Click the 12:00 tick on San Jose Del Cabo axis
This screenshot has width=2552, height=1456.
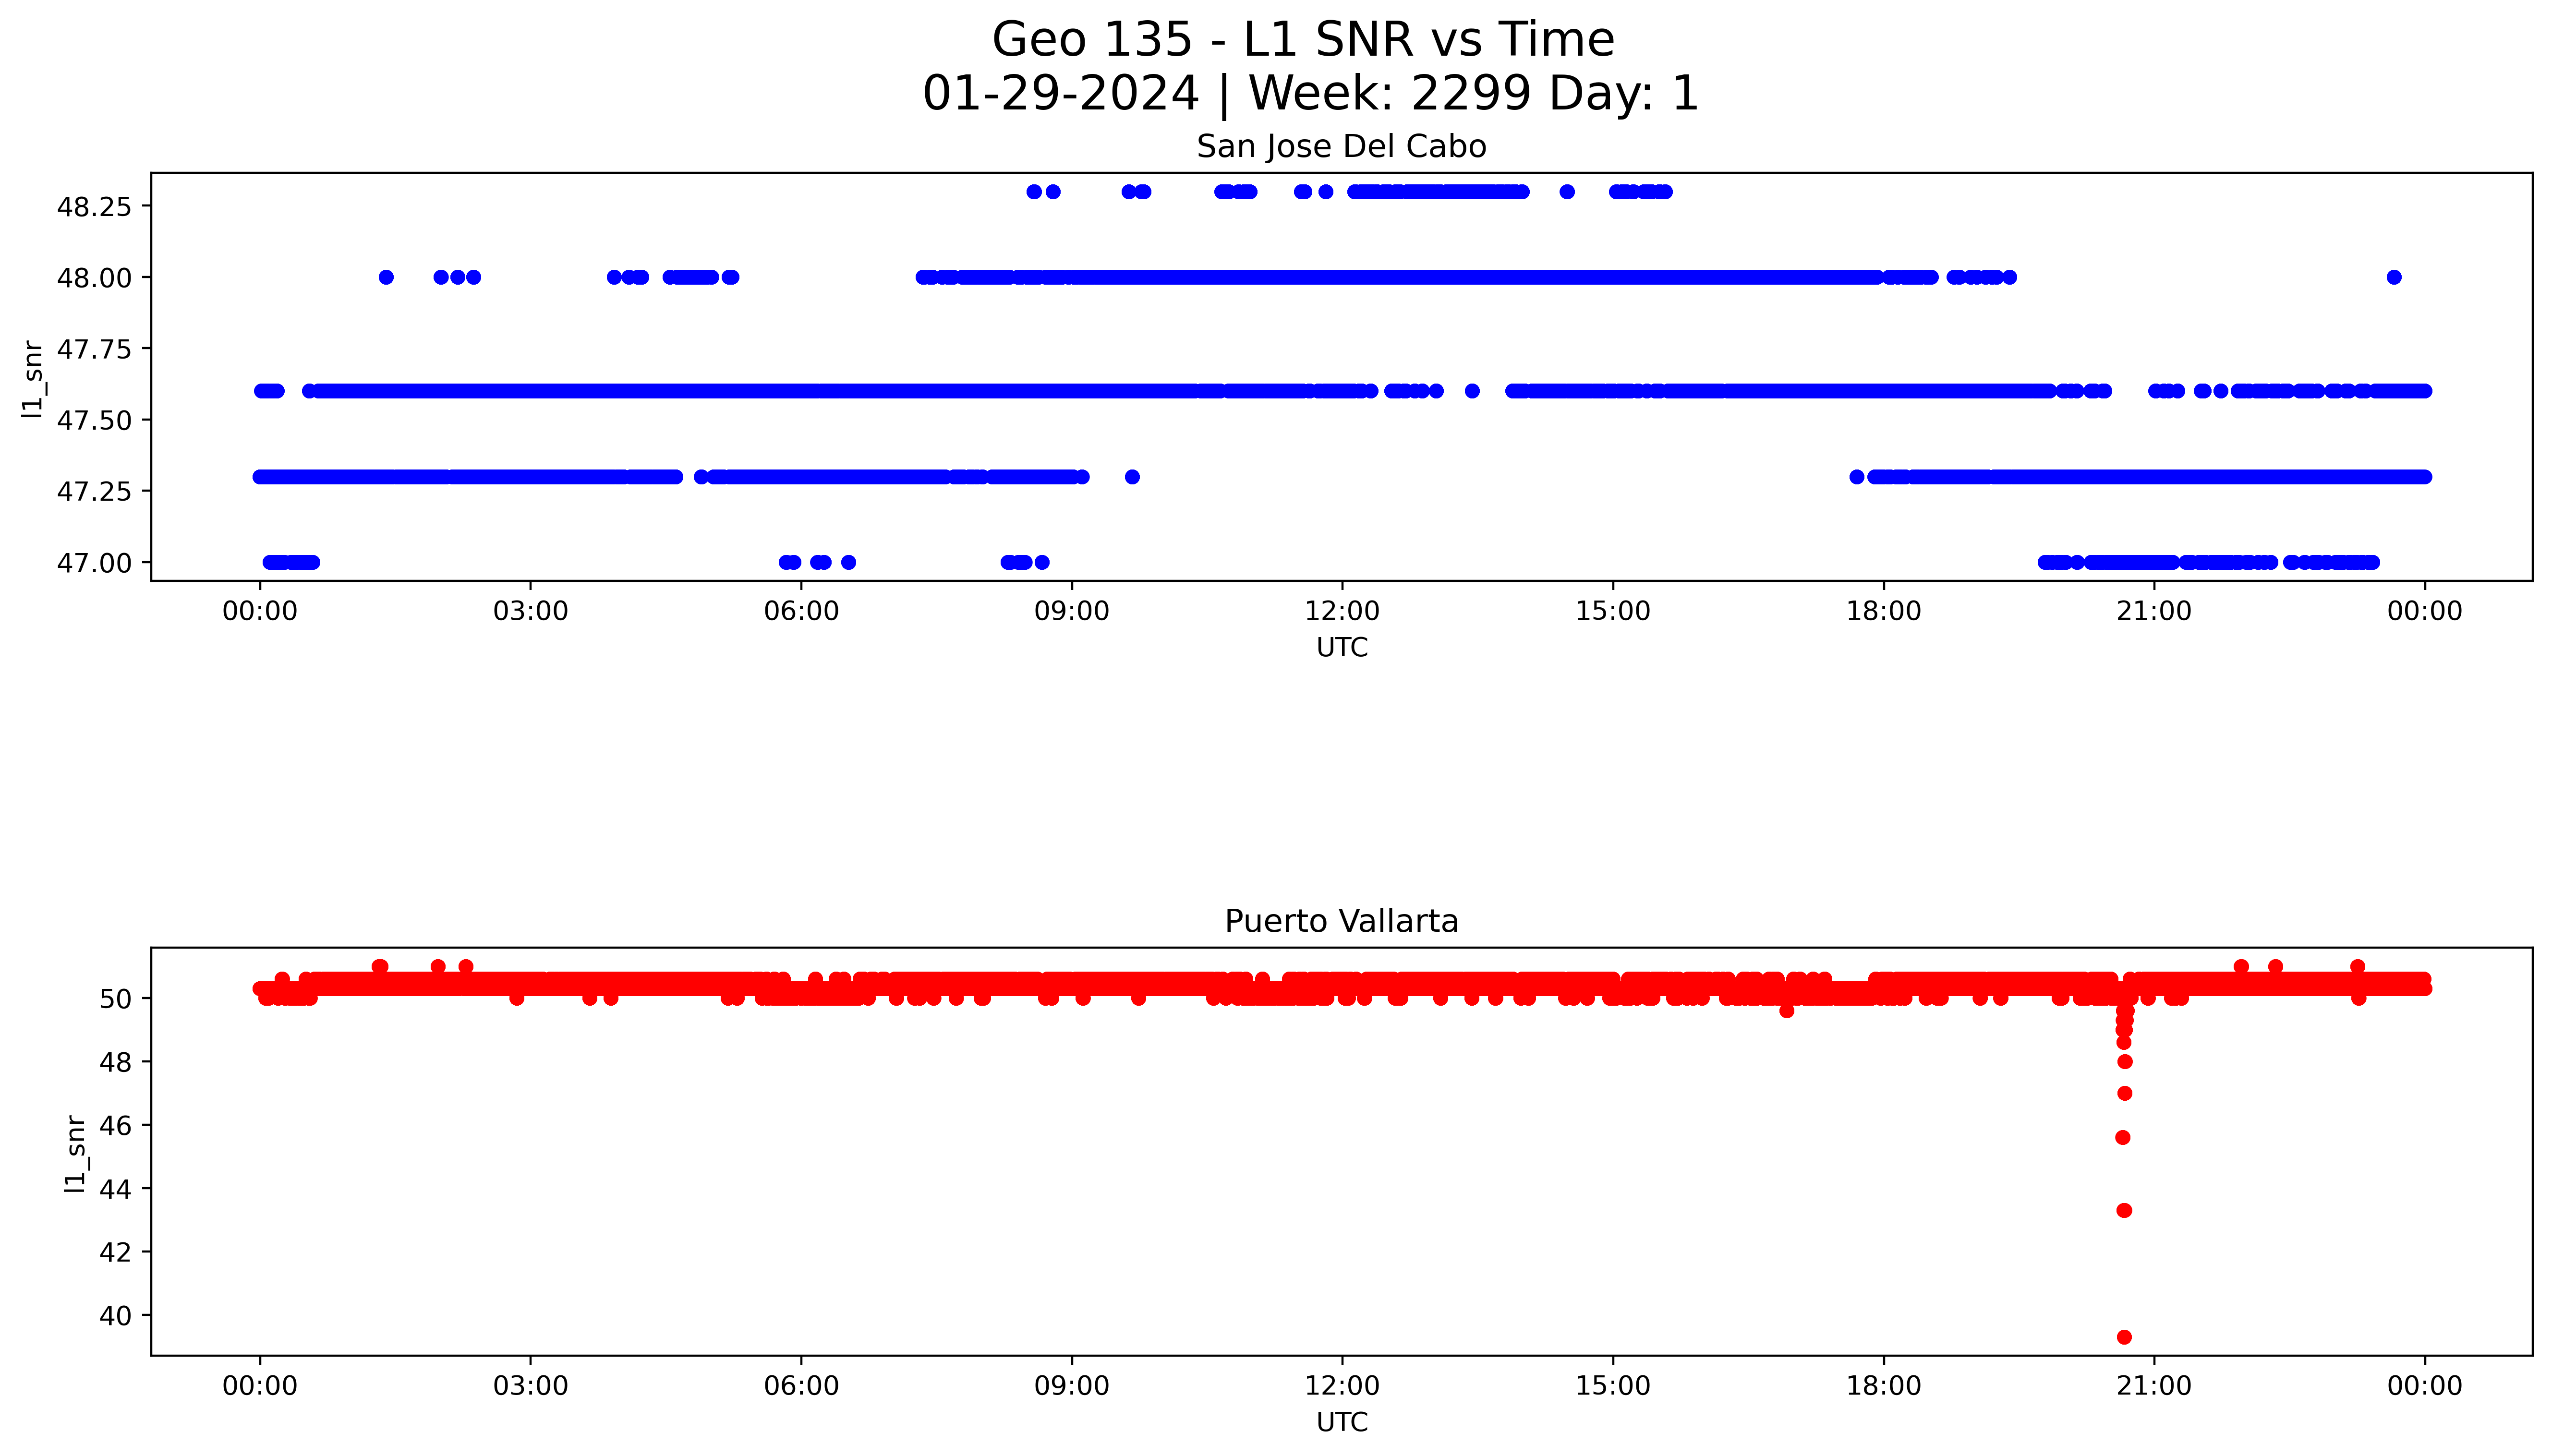click(1342, 611)
